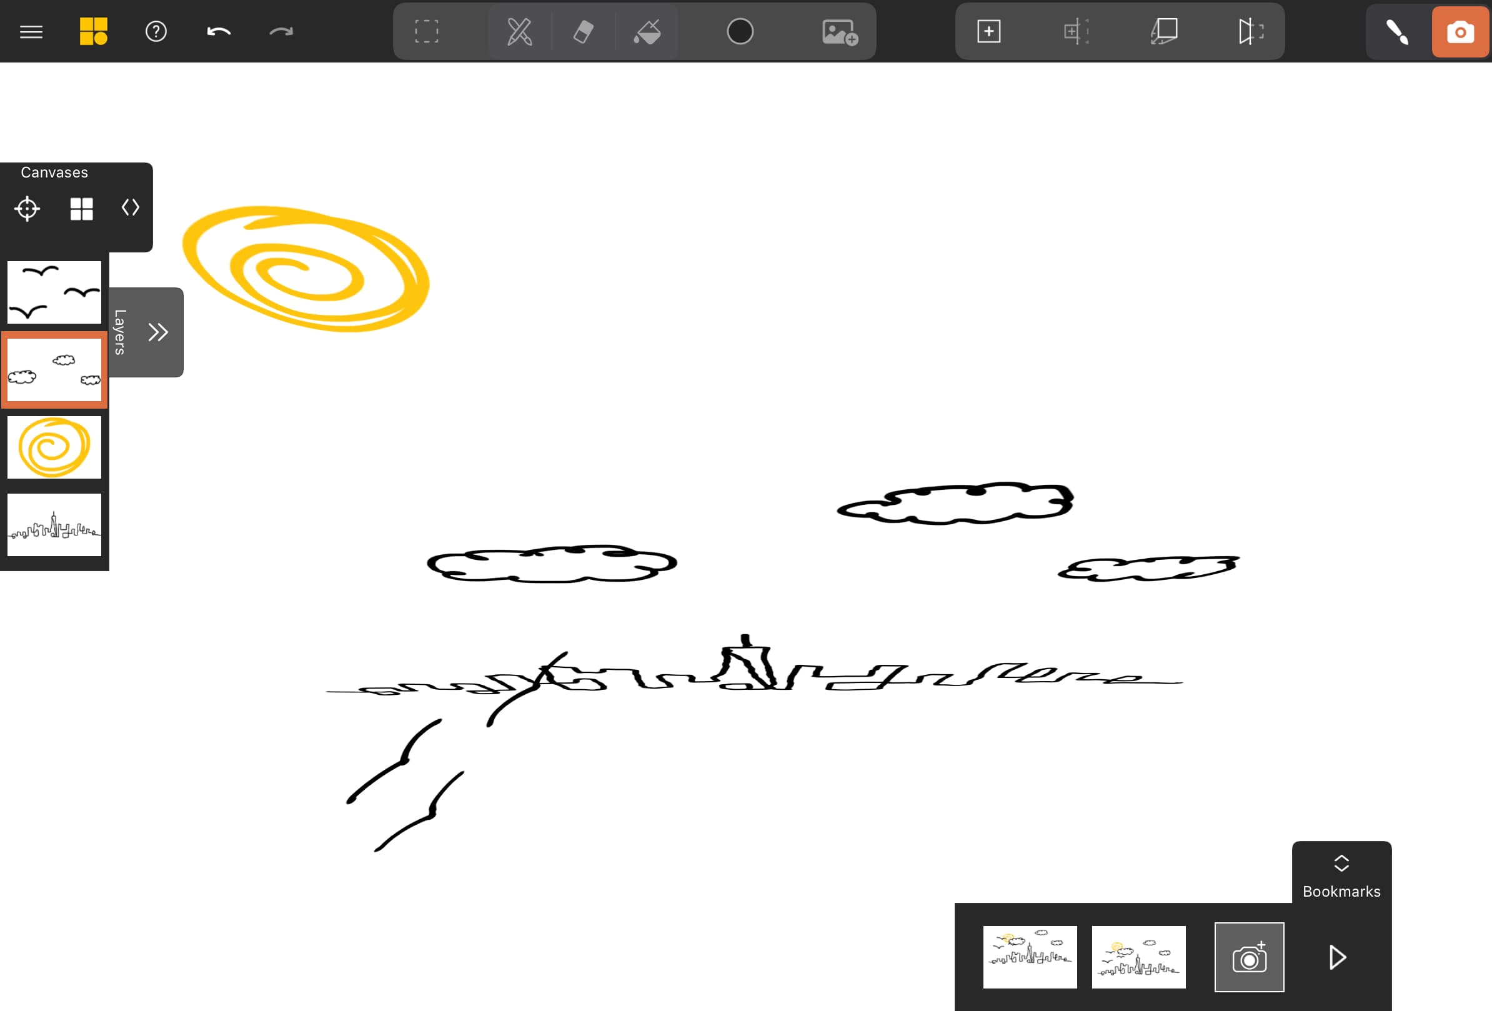Screen dimensions: 1492x1011
Task: Select the clouds canvas thumbnail
Action: coord(54,370)
